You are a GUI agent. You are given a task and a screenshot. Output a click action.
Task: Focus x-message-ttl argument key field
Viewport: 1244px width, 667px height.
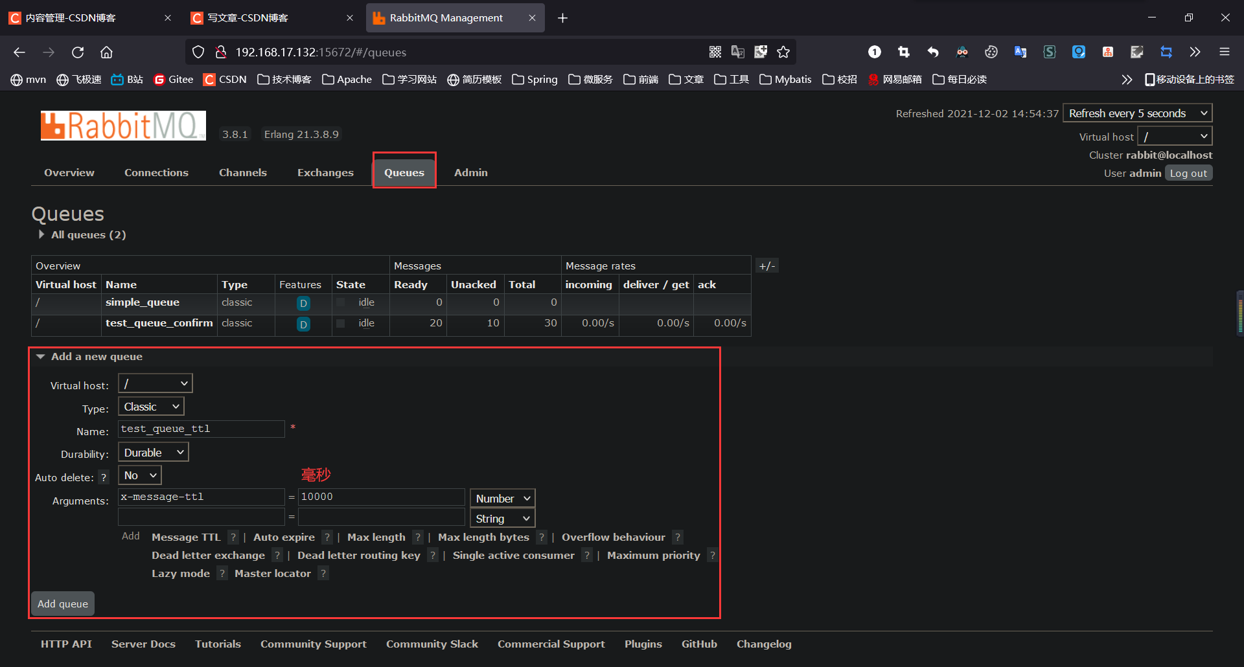[x=202, y=497]
